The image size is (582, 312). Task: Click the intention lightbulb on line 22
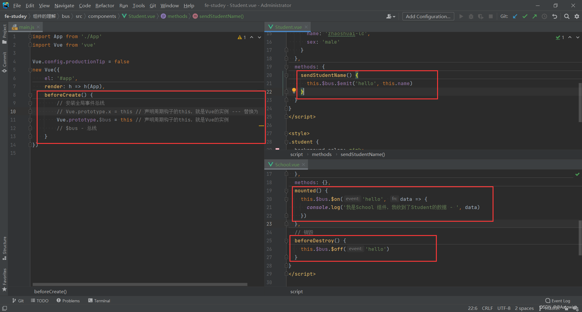[x=294, y=90]
